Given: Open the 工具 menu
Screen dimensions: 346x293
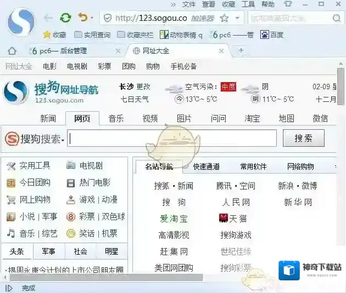Looking at the screenshot, I should 248,4.
